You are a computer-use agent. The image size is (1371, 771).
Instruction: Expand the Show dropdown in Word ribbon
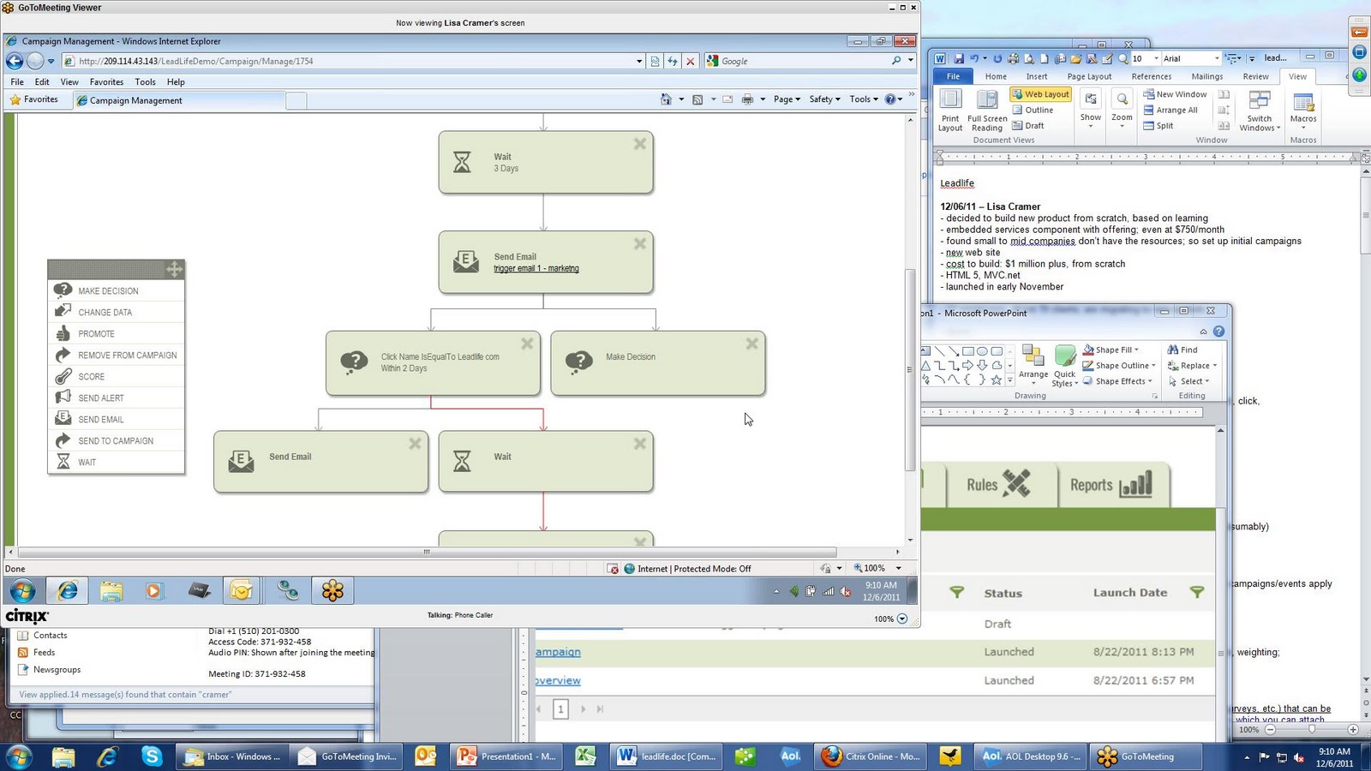(x=1091, y=109)
